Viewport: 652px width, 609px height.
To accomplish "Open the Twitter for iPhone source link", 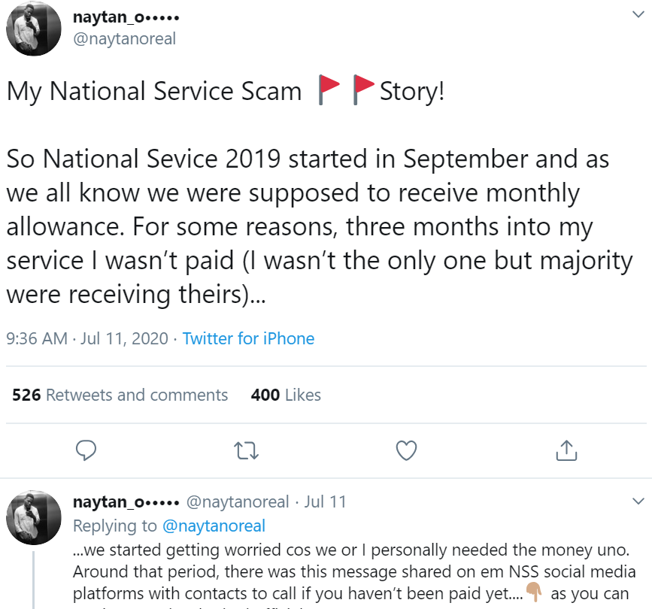I will (x=248, y=338).
